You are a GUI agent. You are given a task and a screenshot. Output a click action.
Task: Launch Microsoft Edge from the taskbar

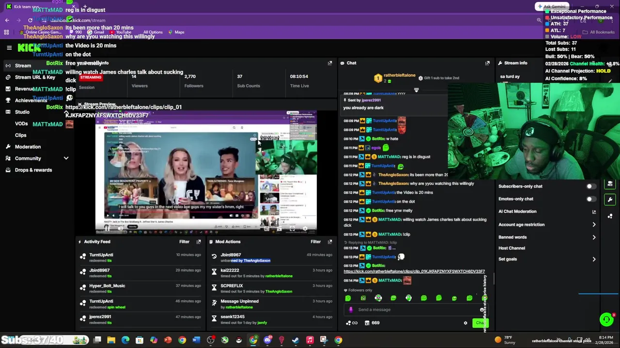coord(125,340)
